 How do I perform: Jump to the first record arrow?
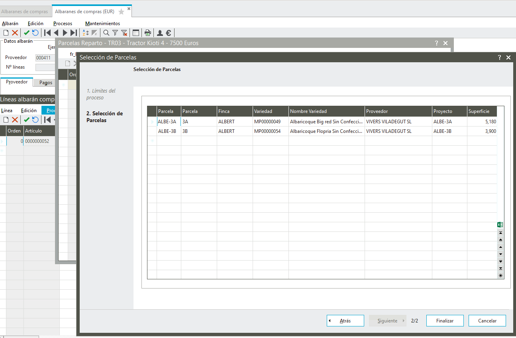(47, 33)
